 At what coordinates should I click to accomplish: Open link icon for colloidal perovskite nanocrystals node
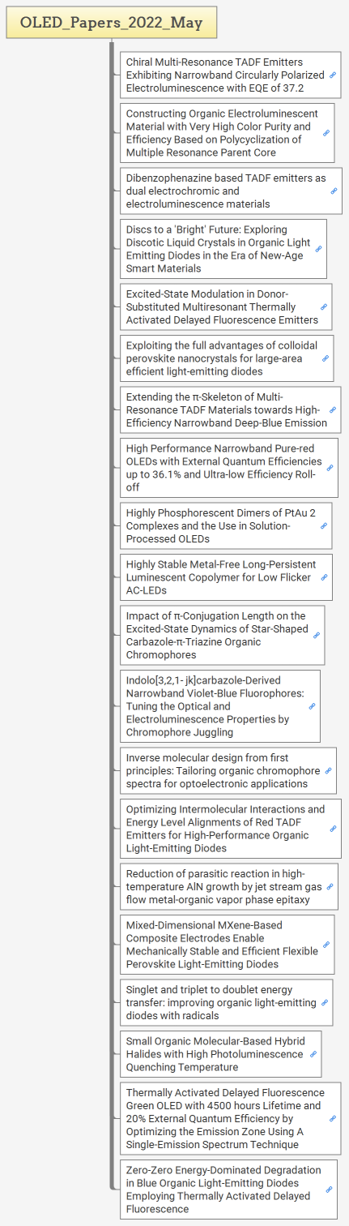(326, 358)
